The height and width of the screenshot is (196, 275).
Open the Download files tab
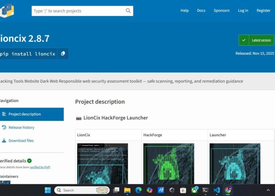click(x=21, y=140)
